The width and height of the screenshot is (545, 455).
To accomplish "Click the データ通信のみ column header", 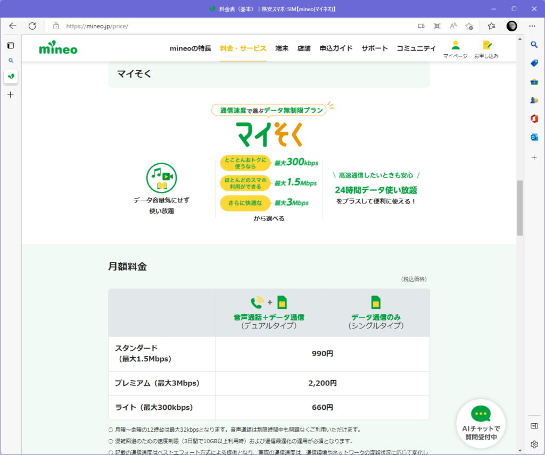I will pos(376,313).
